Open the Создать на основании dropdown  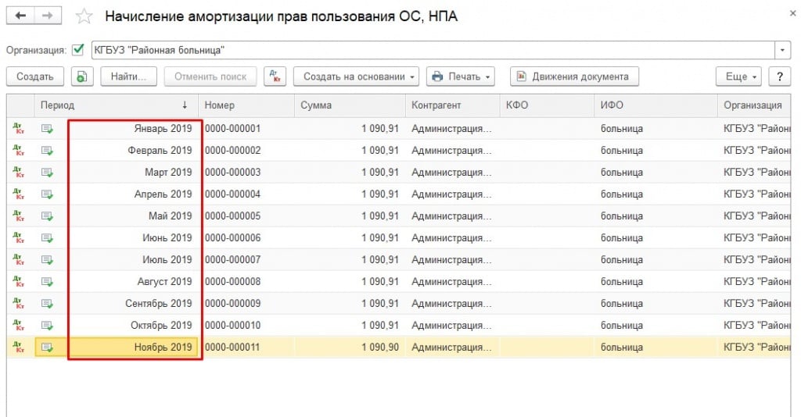click(356, 77)
